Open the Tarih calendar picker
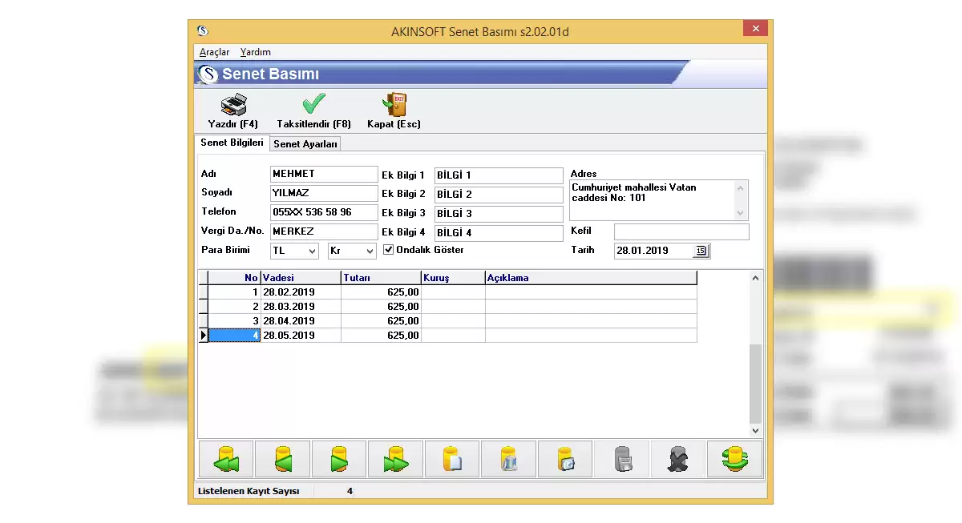Viewport: 962px width, 523px height. [701, 251]
